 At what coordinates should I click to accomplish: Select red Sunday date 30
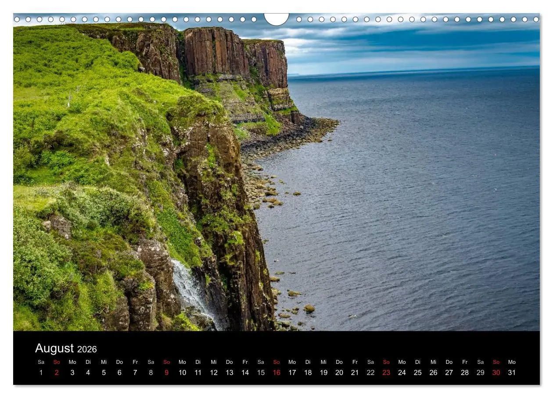(x=496, y=373)
